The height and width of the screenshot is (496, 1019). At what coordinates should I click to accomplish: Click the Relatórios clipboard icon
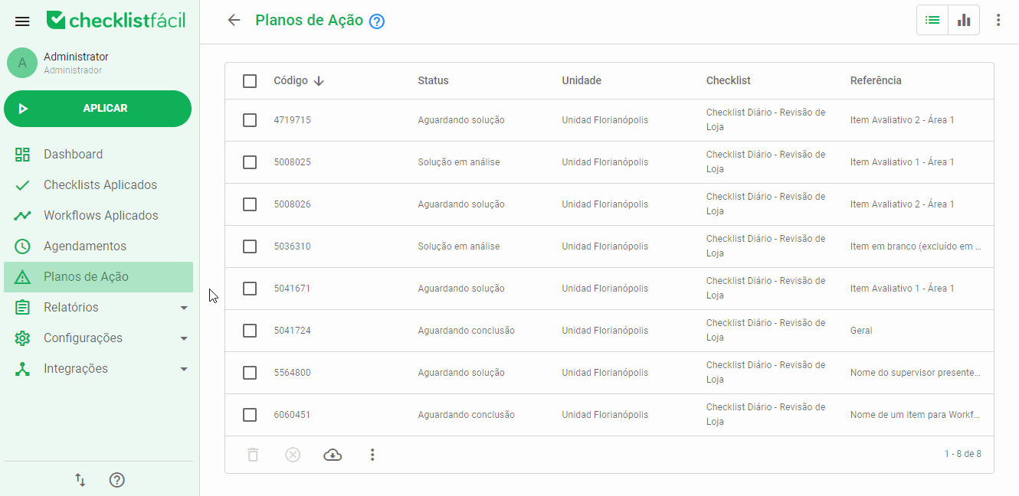[x=22, y=308]
